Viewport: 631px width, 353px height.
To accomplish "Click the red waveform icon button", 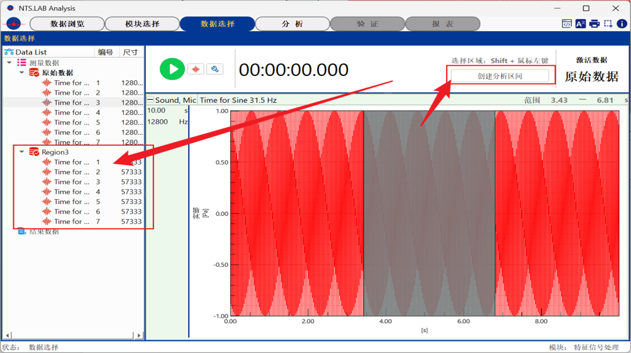I will (x=196, y=69).
